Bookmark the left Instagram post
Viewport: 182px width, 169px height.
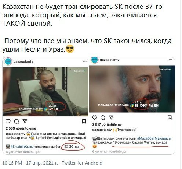coord(84,121)
